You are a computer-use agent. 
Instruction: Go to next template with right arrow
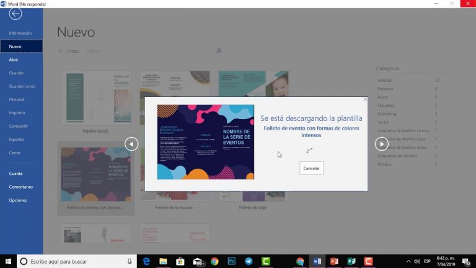pos(381,144)
